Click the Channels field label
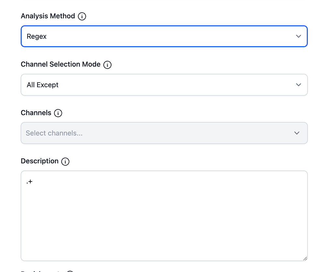The image size is (326, 272). coord(36,113)
